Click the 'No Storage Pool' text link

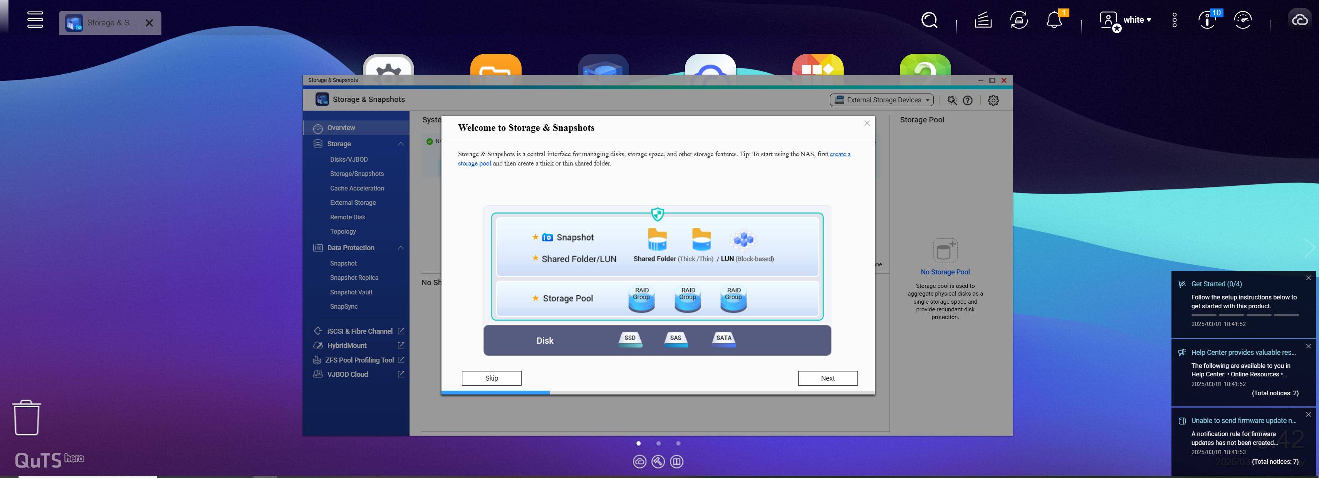pyautogui.click(x=945, y=272)
